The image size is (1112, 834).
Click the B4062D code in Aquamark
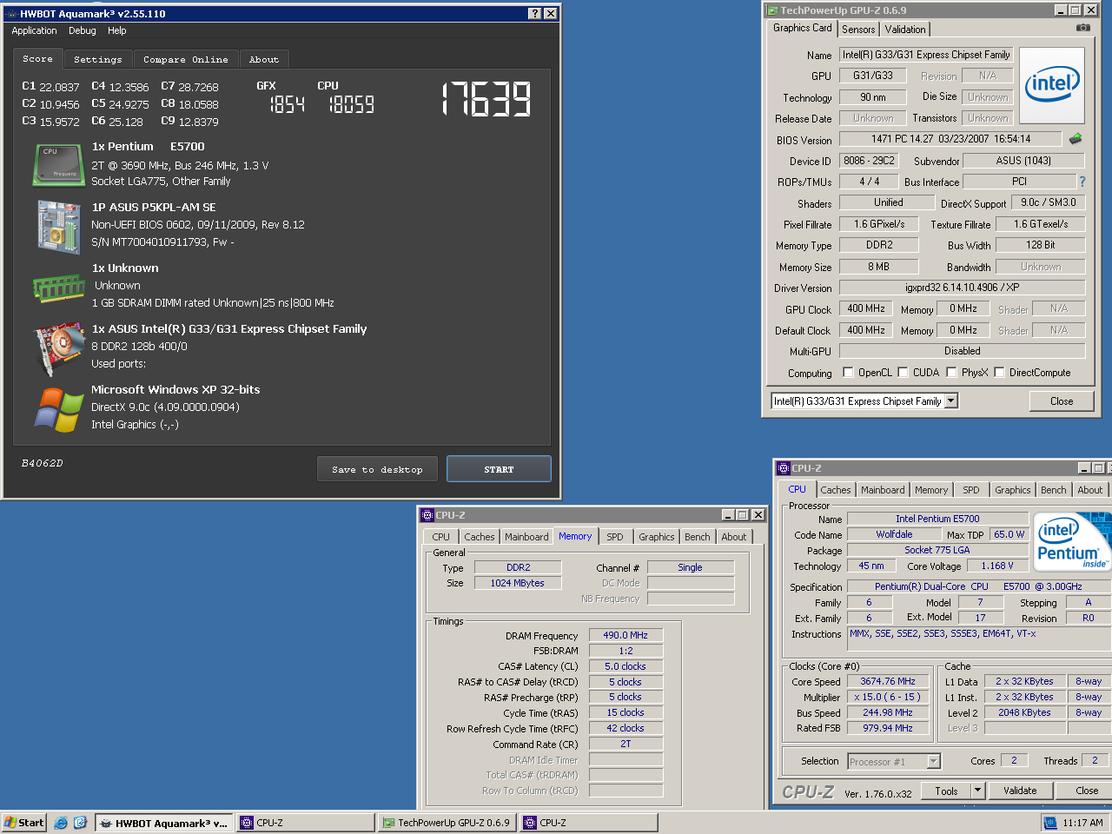(43, 463)
